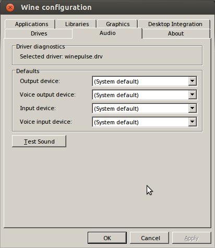Image resolution: width=215 pixels, height=248 pixels.
Task: Play the Test Sound
Action: [39, 141]
